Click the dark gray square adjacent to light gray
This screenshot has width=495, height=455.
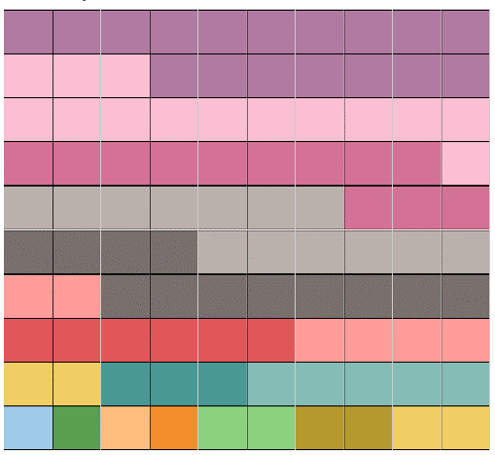pyautogui.click(x=174, y=252)
